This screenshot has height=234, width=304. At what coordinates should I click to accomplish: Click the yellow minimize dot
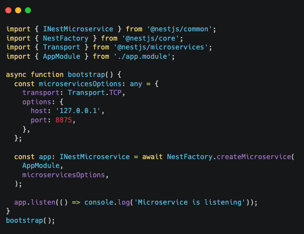(18, 10)
